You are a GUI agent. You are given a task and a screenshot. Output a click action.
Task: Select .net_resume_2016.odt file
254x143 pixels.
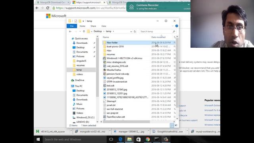point(117,66)
